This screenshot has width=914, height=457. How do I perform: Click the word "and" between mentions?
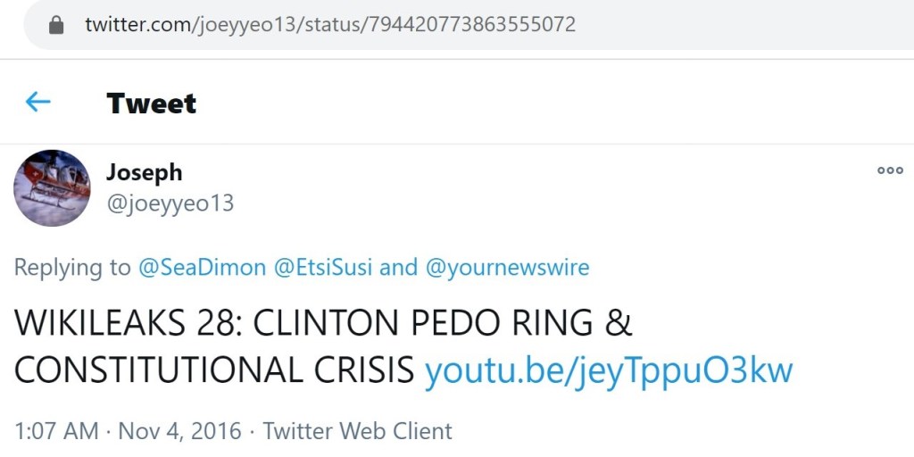[399, 267]
